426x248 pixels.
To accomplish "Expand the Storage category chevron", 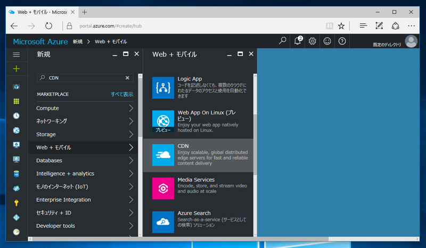I will (x=131, y=134).
